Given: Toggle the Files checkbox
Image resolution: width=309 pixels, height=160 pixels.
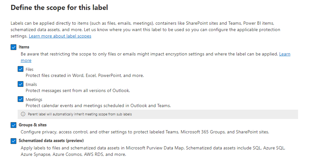Looking at the screenshot, I should [x=21, y=69].
